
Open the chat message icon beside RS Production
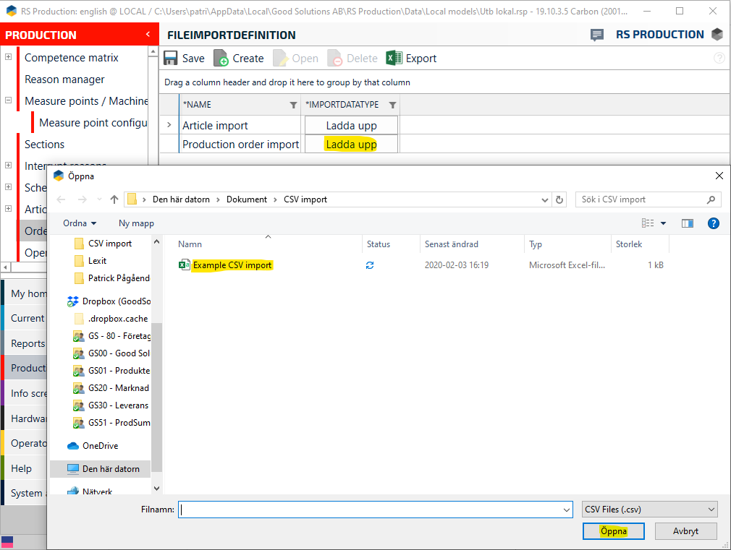(x=597, y=35)
